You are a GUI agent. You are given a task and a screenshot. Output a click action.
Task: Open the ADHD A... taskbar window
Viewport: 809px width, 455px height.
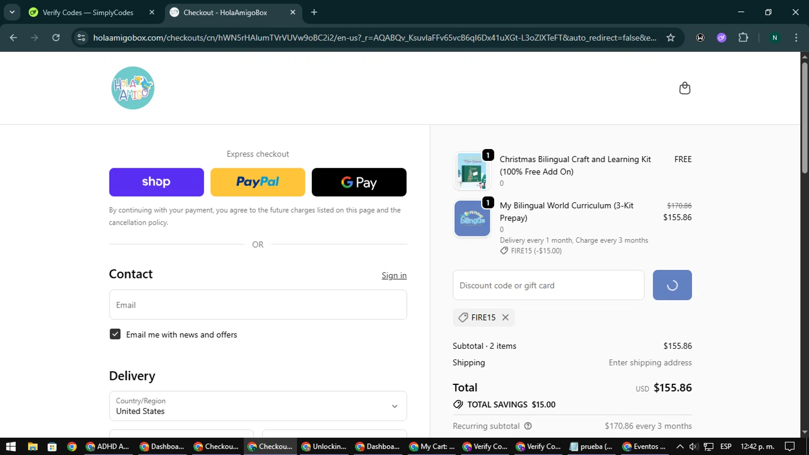coord(108,446)
